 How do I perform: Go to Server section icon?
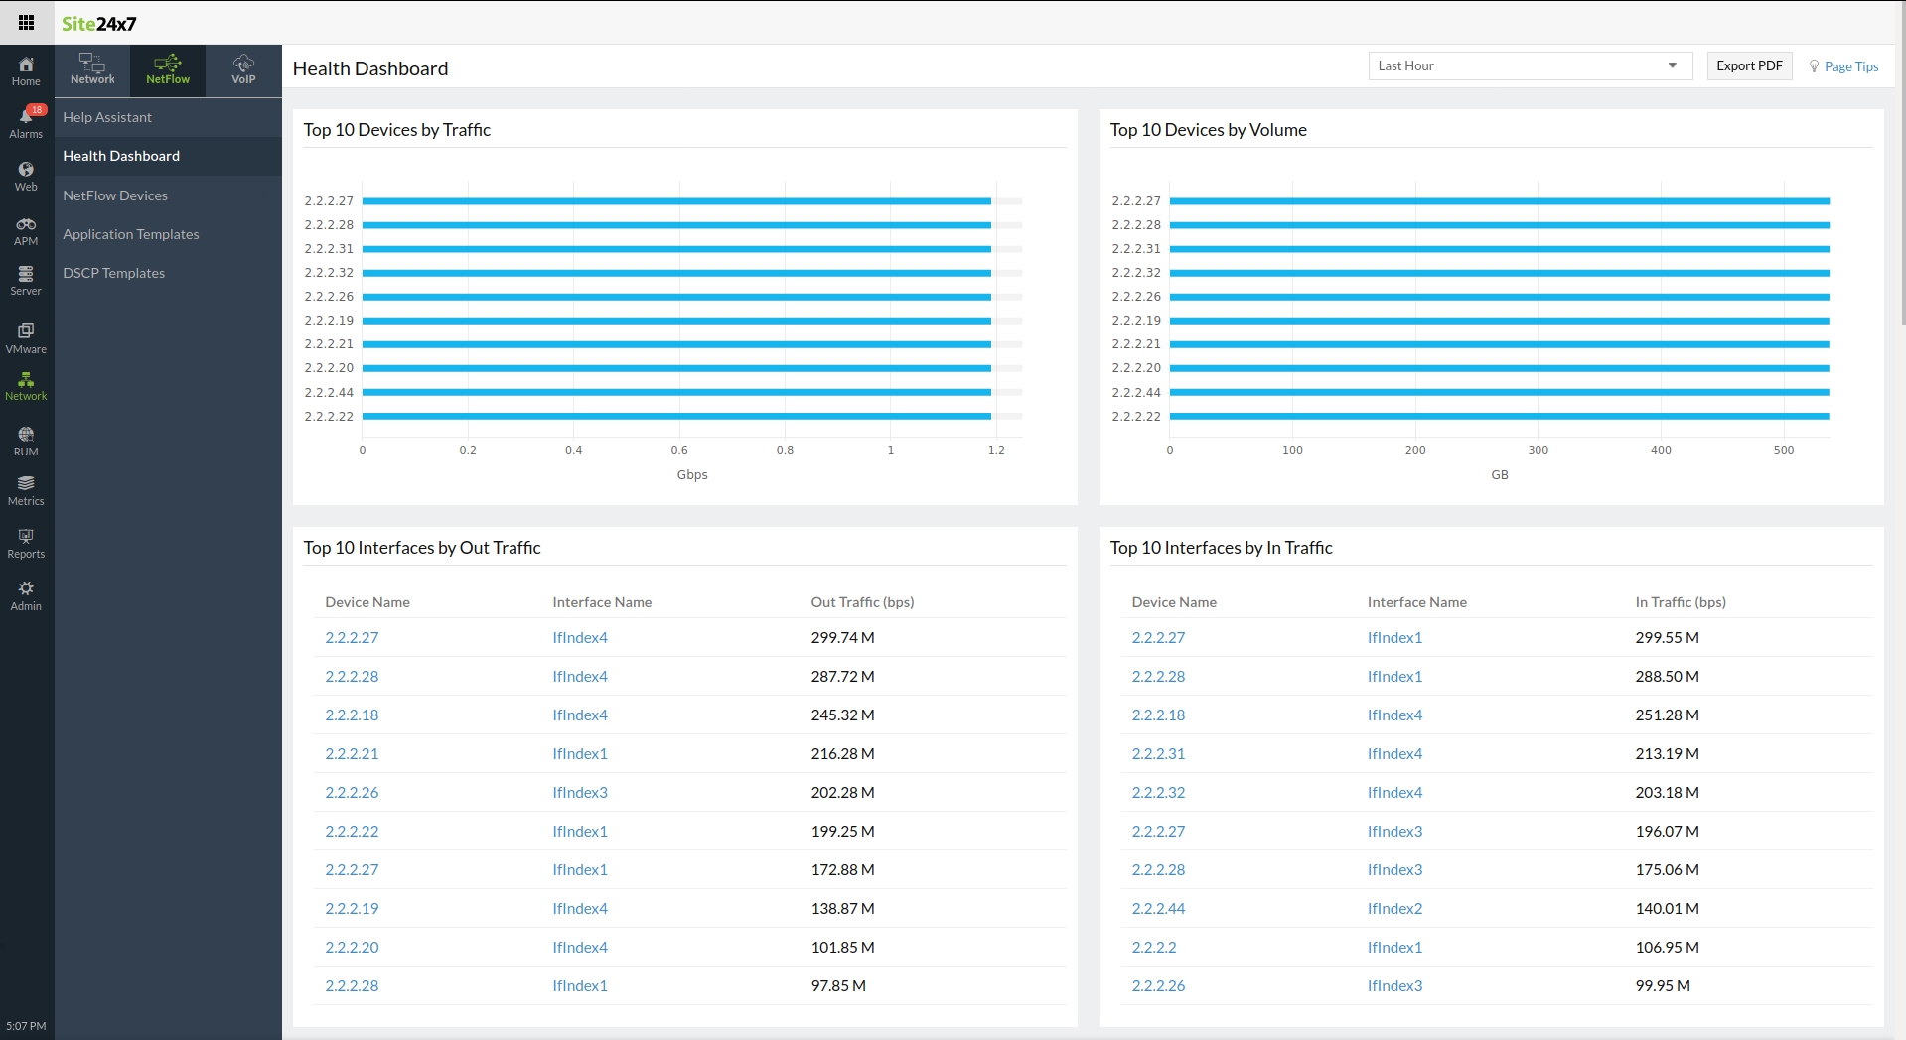click(x=26, y=280)
